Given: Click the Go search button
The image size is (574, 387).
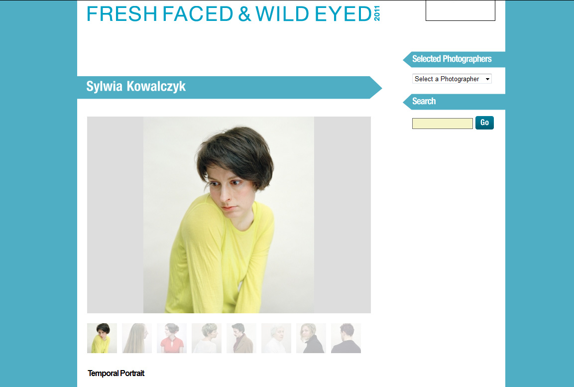Looking at the screenshot, I should click(484, 123).
